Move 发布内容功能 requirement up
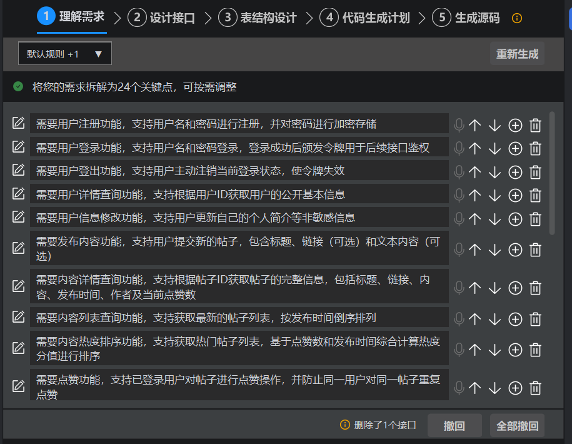Image resolution: width=572 pixels, height=444 pixels. coord(474,250)
